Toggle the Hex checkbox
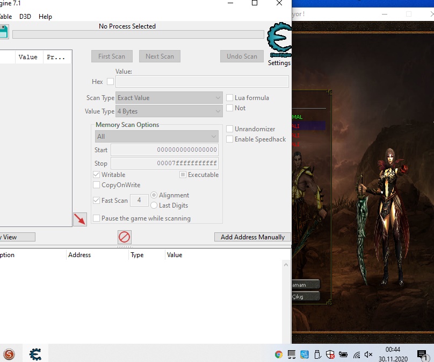Viewport: 434px width, 362px height. click(110, 82)
